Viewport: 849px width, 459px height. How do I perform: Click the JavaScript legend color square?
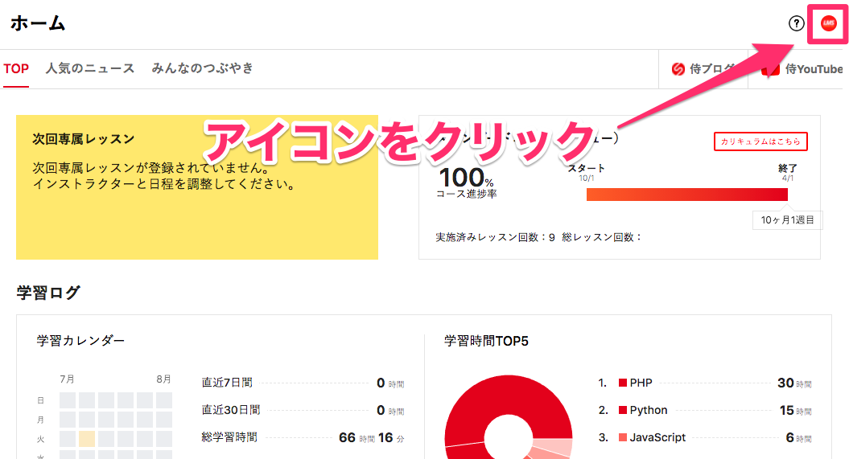[x=622, y=438]
